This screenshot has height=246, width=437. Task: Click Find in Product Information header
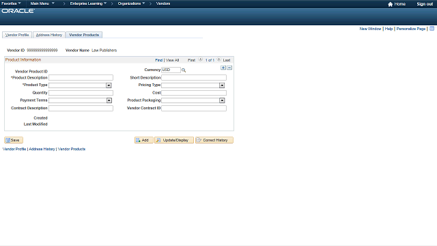pos(158,60)
